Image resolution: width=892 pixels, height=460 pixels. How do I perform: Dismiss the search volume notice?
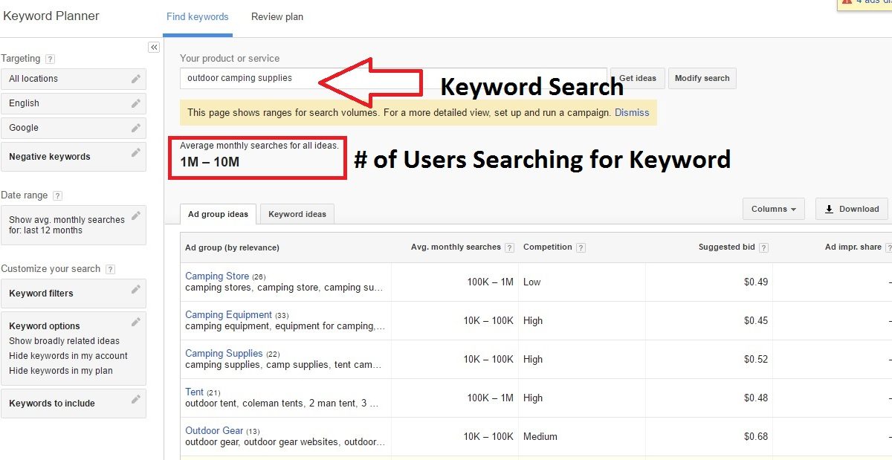[x=632, y=113]
